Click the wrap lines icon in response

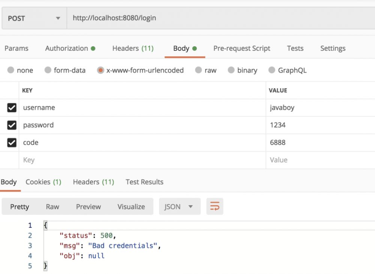tap(214, 206)
